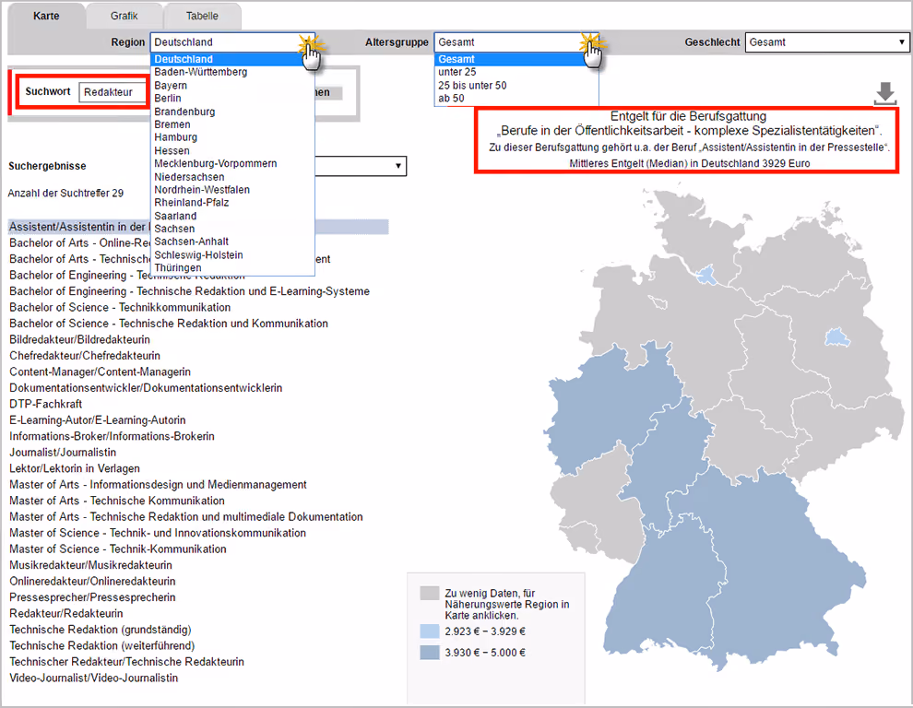Expand the dropdown beside Suchergebnisse
Viewport: 913px width, 708px height.
(361, 166)
